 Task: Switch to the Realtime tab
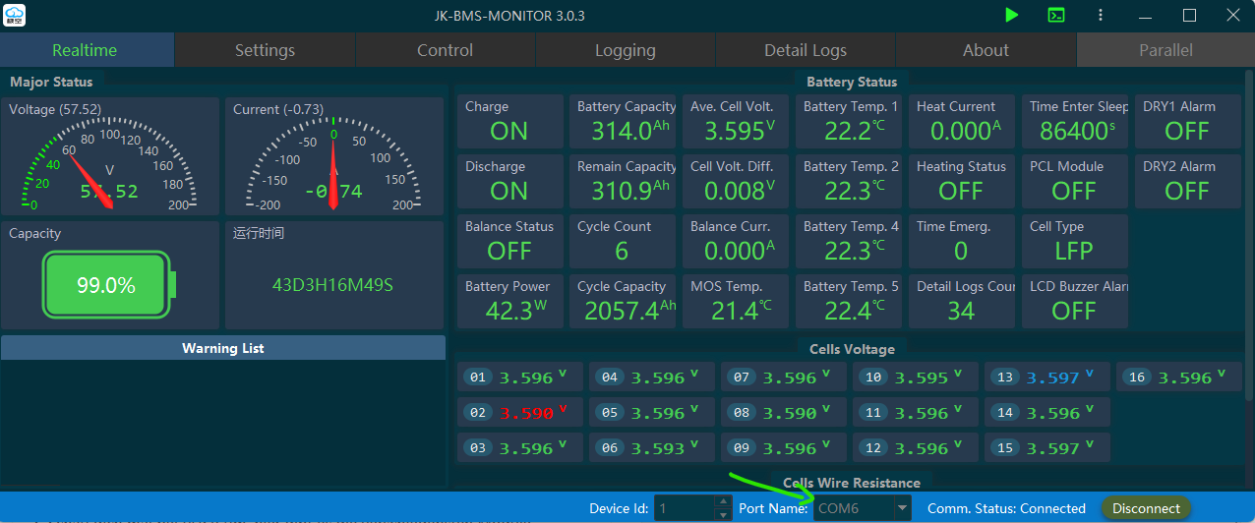(x=85, y=50)
